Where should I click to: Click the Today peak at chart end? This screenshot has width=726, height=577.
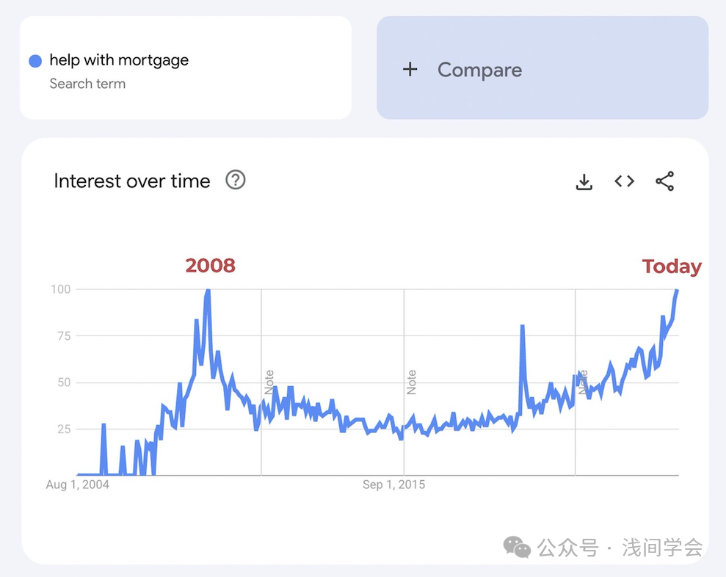pyautogui.click(x=677, y=291)
